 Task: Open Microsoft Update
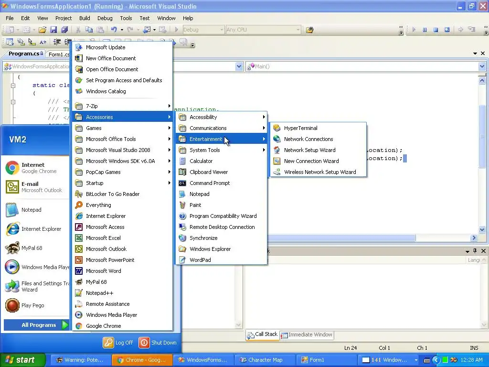(123, 47)
